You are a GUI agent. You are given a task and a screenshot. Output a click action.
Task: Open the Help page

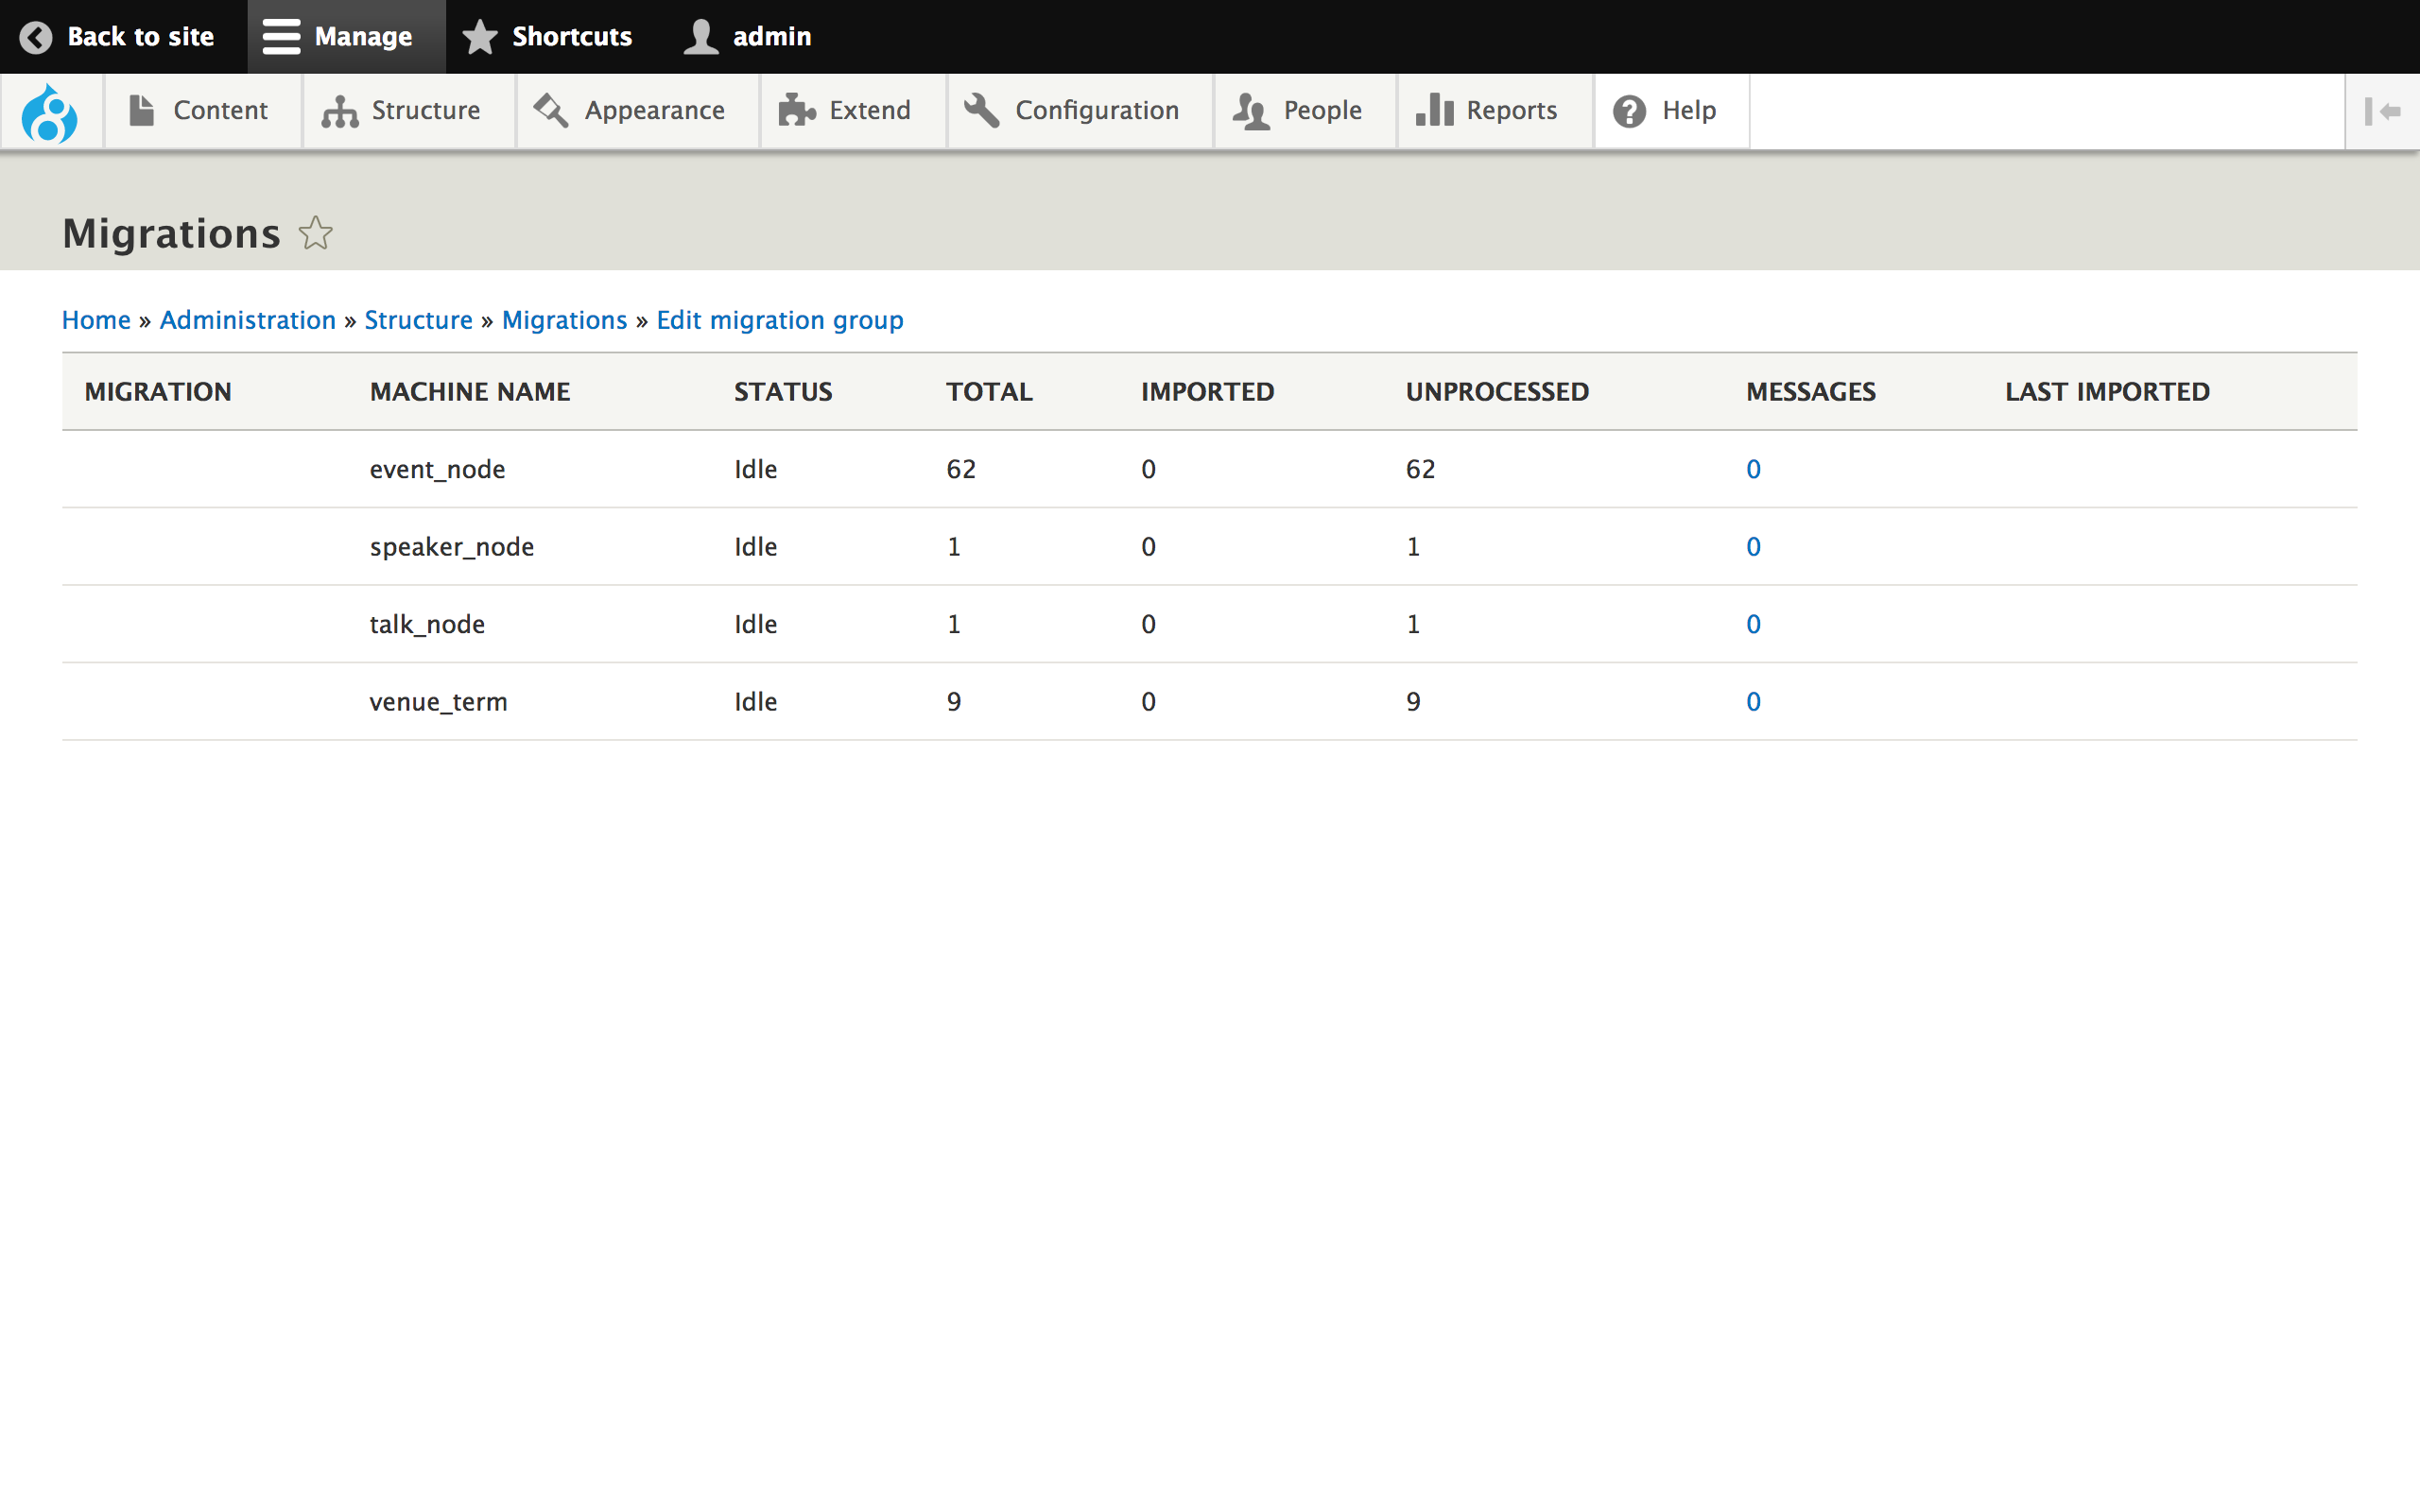[1666, 110]
